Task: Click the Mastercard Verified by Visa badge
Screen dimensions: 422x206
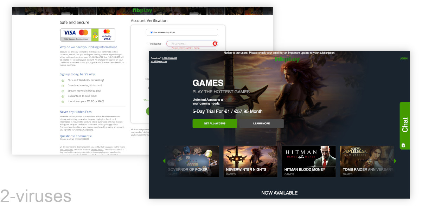Action: click(107, 35)
